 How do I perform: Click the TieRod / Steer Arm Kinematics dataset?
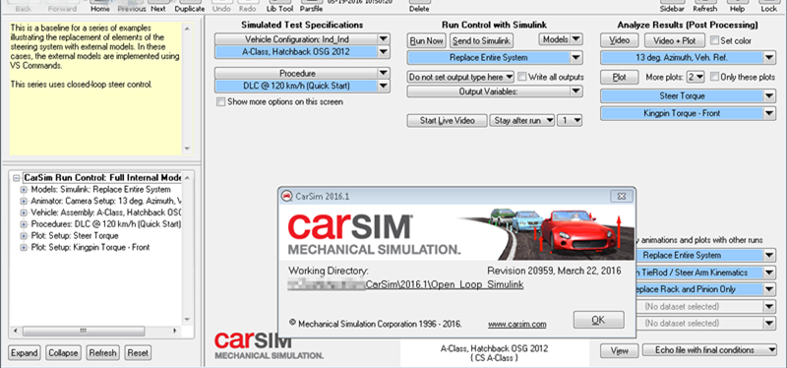[699, 273]
